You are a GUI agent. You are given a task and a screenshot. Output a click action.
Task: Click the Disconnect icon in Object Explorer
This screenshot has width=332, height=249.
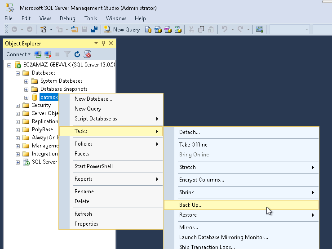pyautogui.click(x=48, y=54)
